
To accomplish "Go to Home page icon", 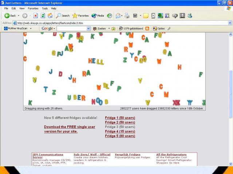I will point(50,16).
